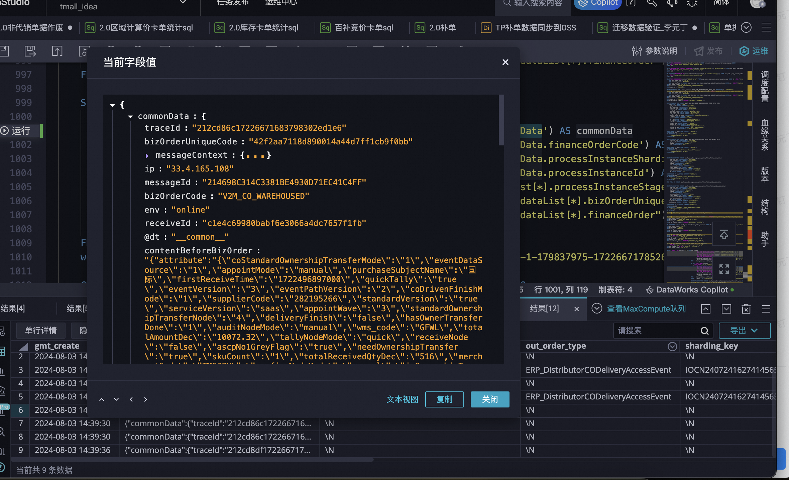Viewport: 789px width, 480px height.
Task: Open the 导出 export dropdown
Action: coord(745,331)
